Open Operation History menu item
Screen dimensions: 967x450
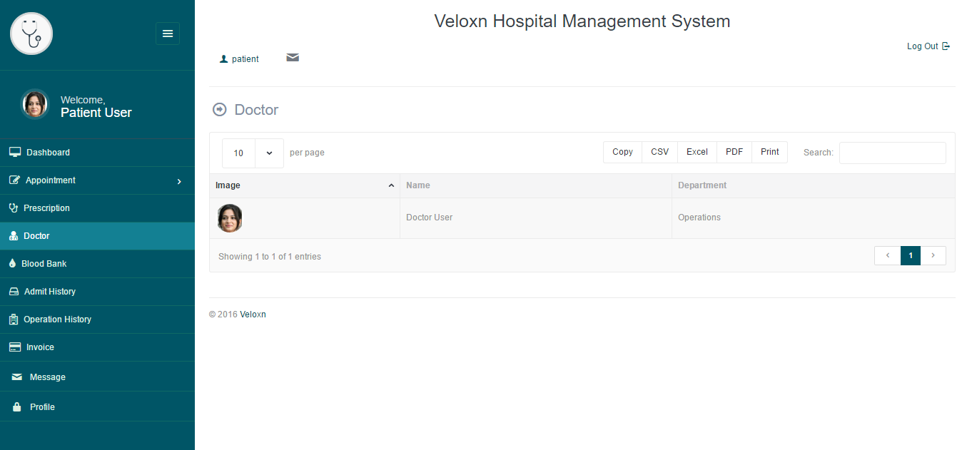point(57,319)
